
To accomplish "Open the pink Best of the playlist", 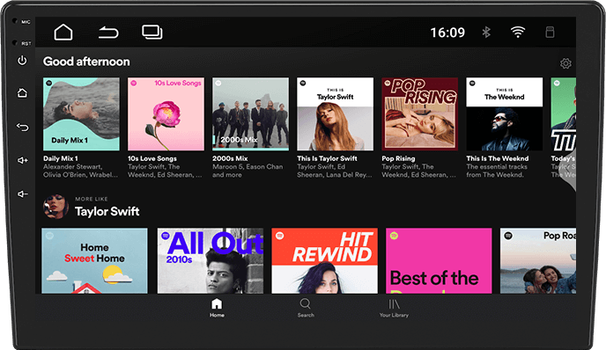I will [x=439, y=261].
